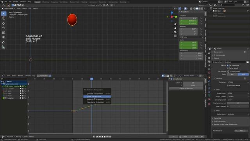The height and width of the screenshot is (141, 250).
Task: Toggle Cache Result checkbox
Action: pos(228,68)
